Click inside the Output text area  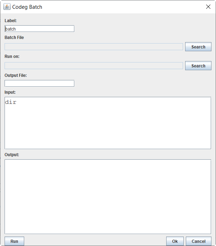coord(108,197)
